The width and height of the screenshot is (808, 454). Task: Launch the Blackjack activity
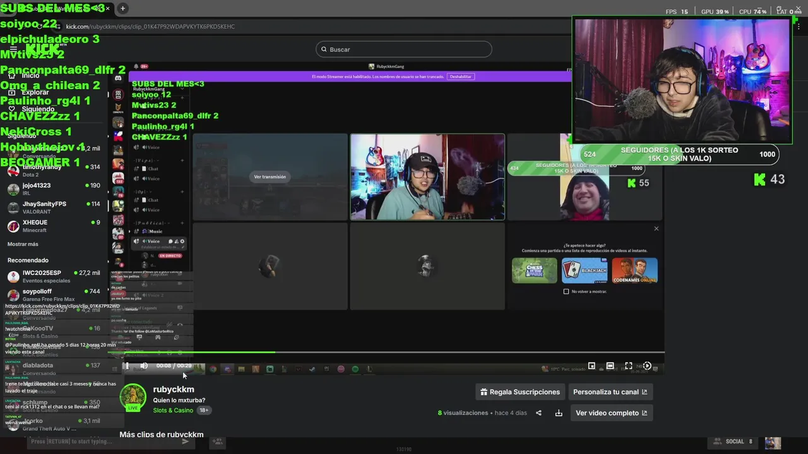(585, 270)
